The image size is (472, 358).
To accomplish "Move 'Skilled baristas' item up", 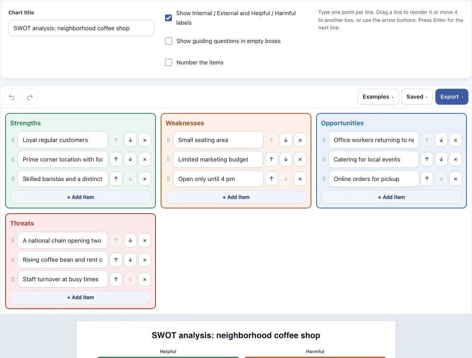I will tap(116, 179).
